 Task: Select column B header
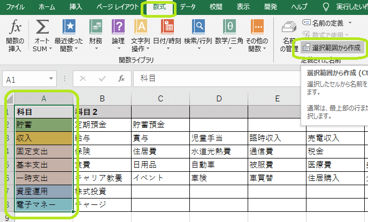(x=102, y=99)
